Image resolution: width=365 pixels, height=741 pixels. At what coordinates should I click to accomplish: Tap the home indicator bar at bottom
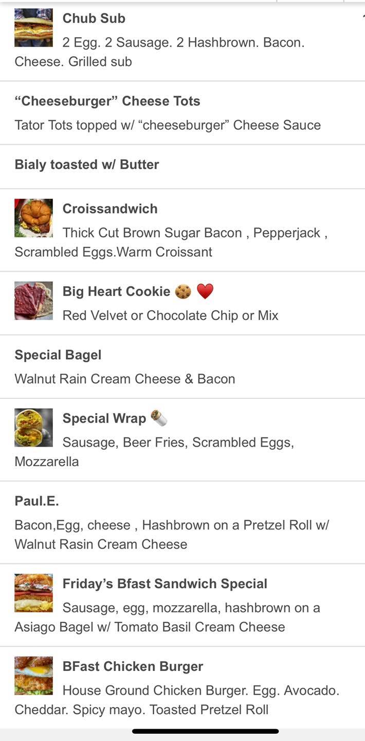coord(205,731)
